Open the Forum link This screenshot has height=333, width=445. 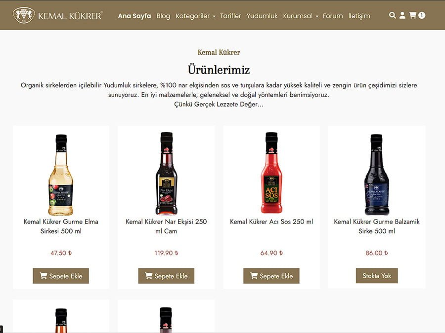pyautogui.click(x=333, y=16)
